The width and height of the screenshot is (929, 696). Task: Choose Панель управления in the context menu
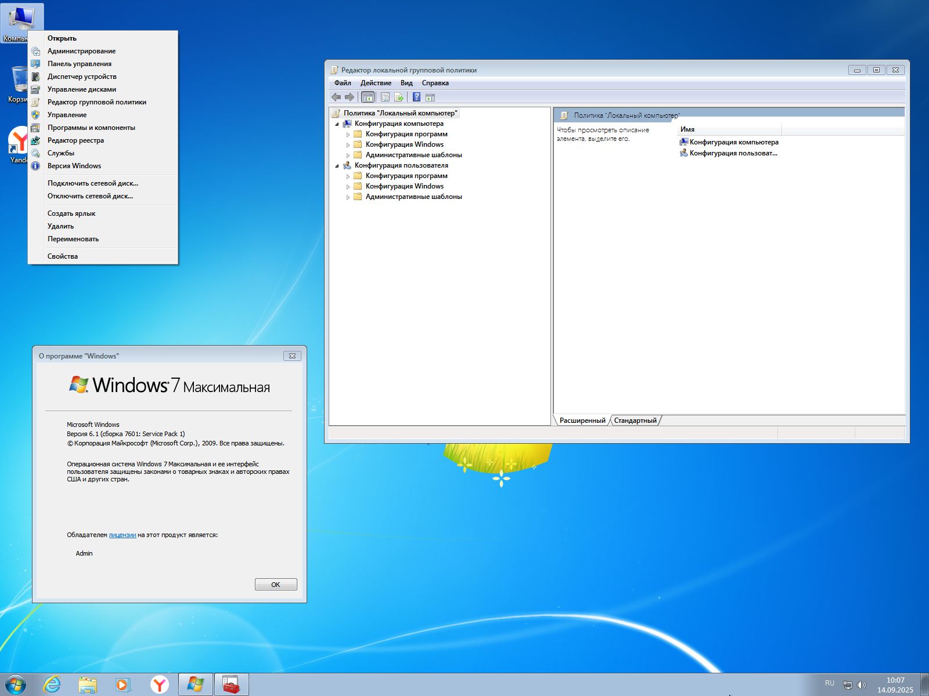coord(103,64)
